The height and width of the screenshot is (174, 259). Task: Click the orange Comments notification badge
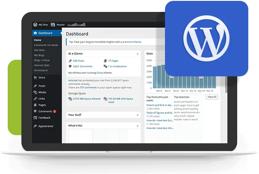55,111
